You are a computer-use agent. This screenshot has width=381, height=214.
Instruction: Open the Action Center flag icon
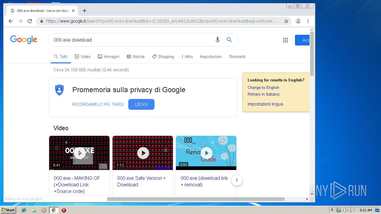(353, 210)
